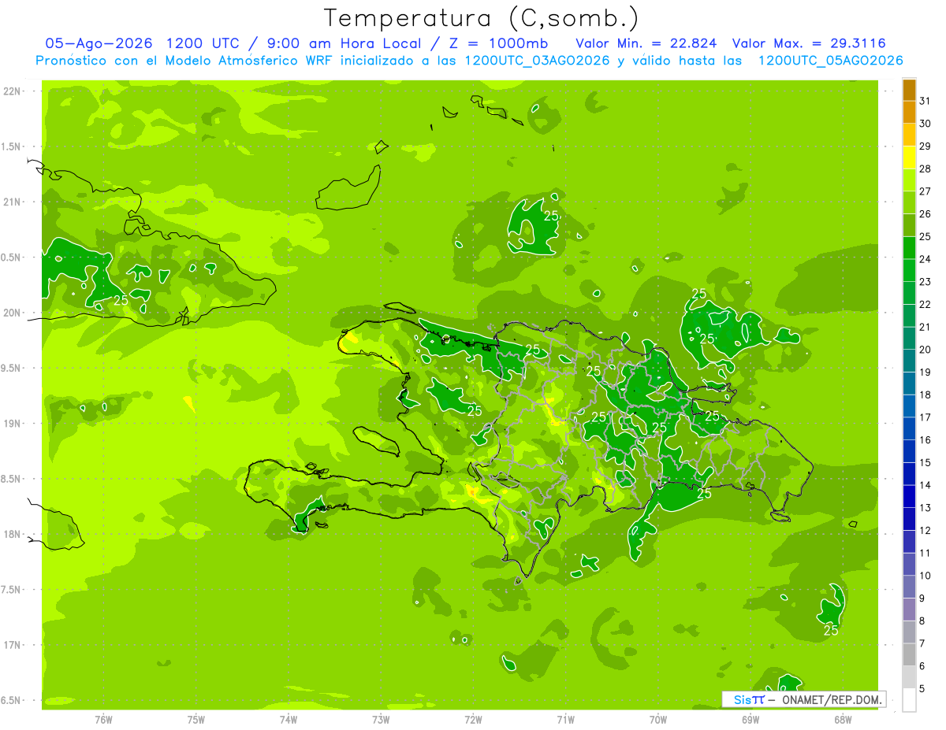
Task: Click the "70W" longitude label
Action: coord(658,720)
